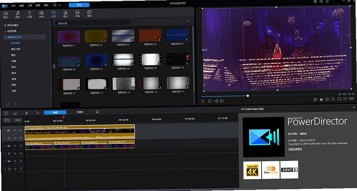Play the preview video
The width and height of the screenshot is (357, 191).
203,102
